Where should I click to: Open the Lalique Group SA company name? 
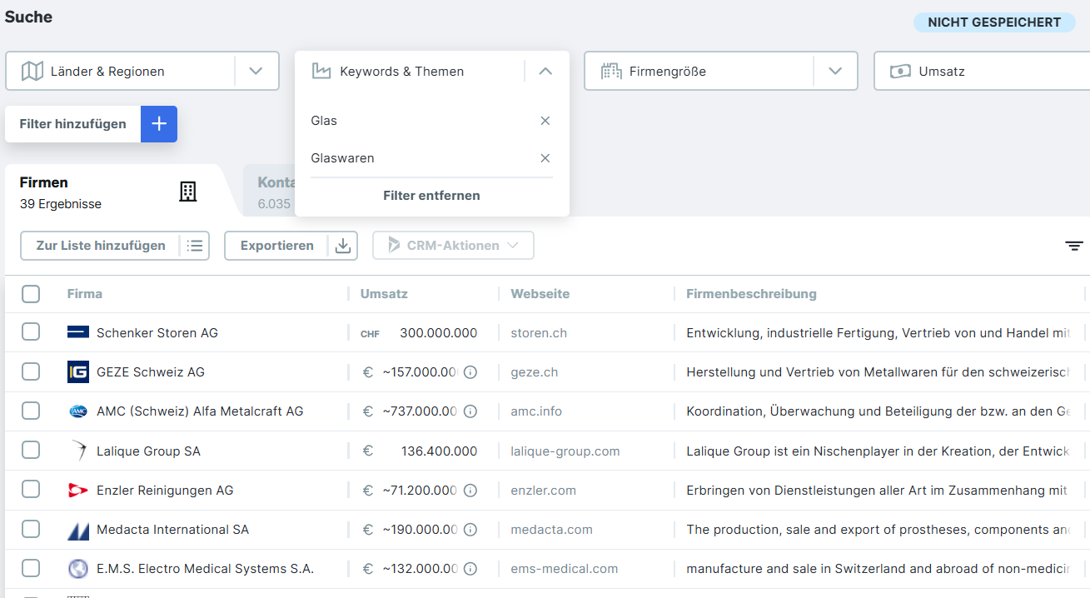click(x=148, y=451)
